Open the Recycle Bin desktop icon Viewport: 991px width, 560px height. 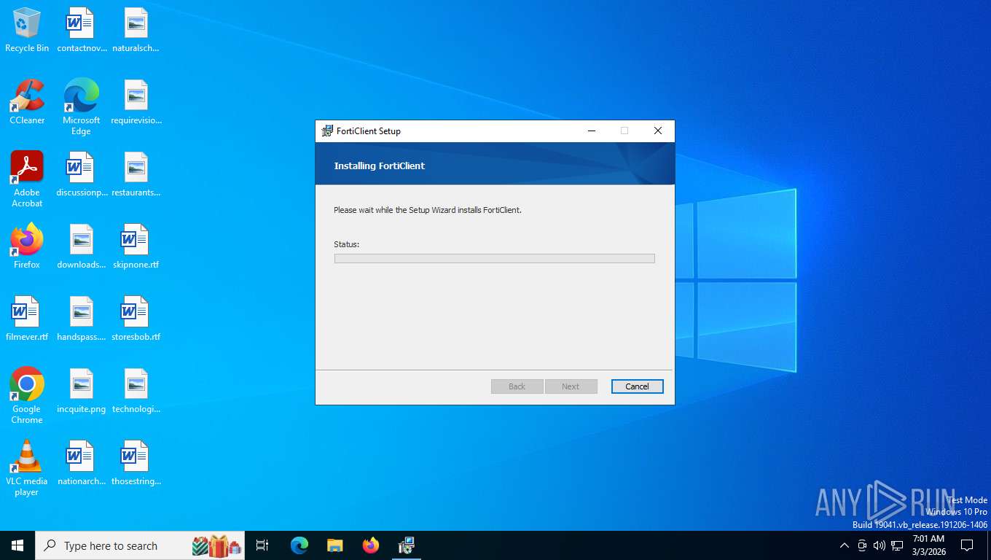(x=27, y=31)
